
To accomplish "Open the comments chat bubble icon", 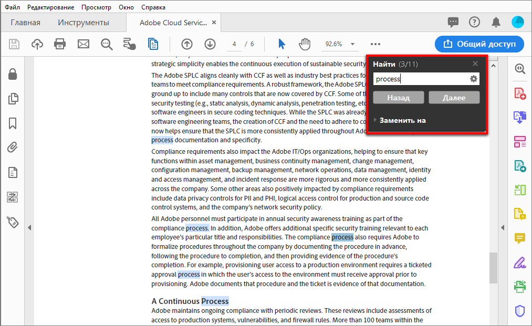I will pyautogui.click(x=453, y=23).
